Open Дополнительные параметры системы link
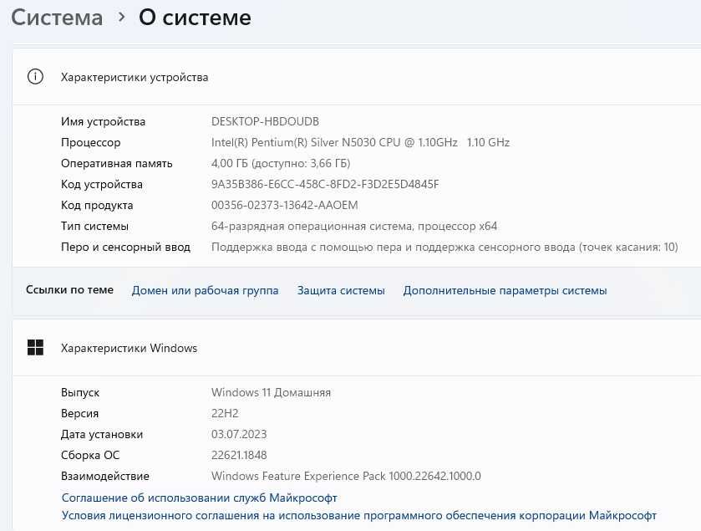Image resolution: width=701 pixels, height=531 pixels. (x=505, y=290)
